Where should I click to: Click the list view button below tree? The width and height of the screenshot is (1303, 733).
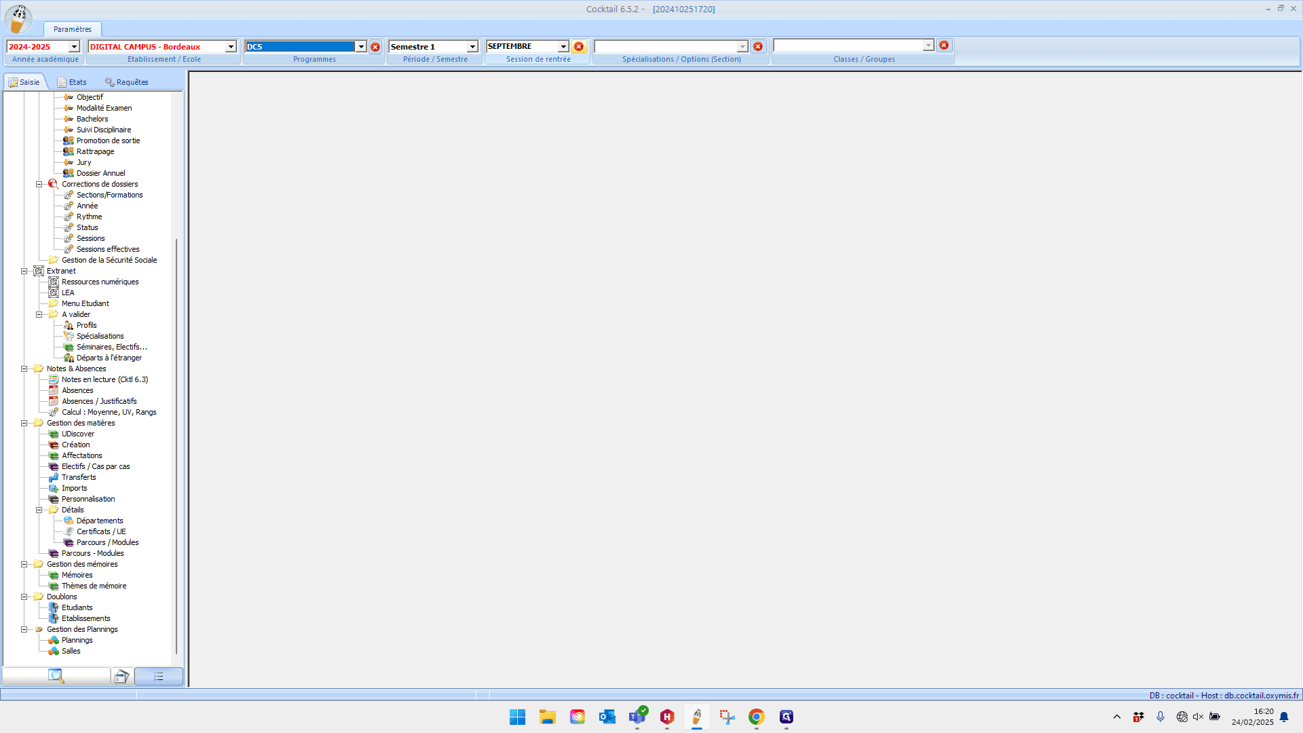coord(158,676)
